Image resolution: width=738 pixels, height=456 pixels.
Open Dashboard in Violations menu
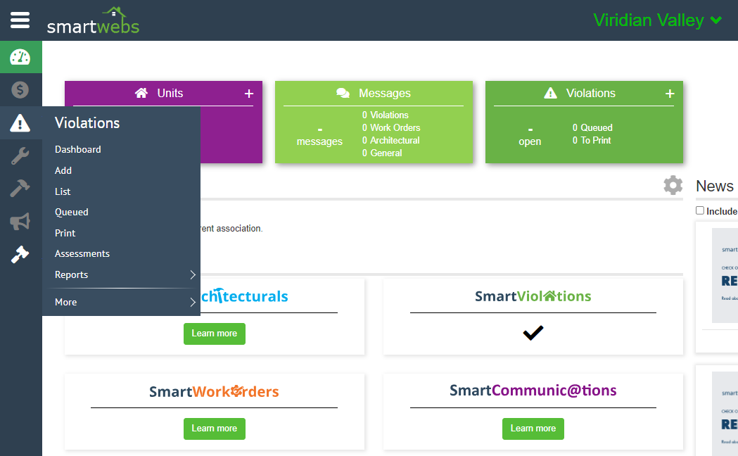(77, 150)
